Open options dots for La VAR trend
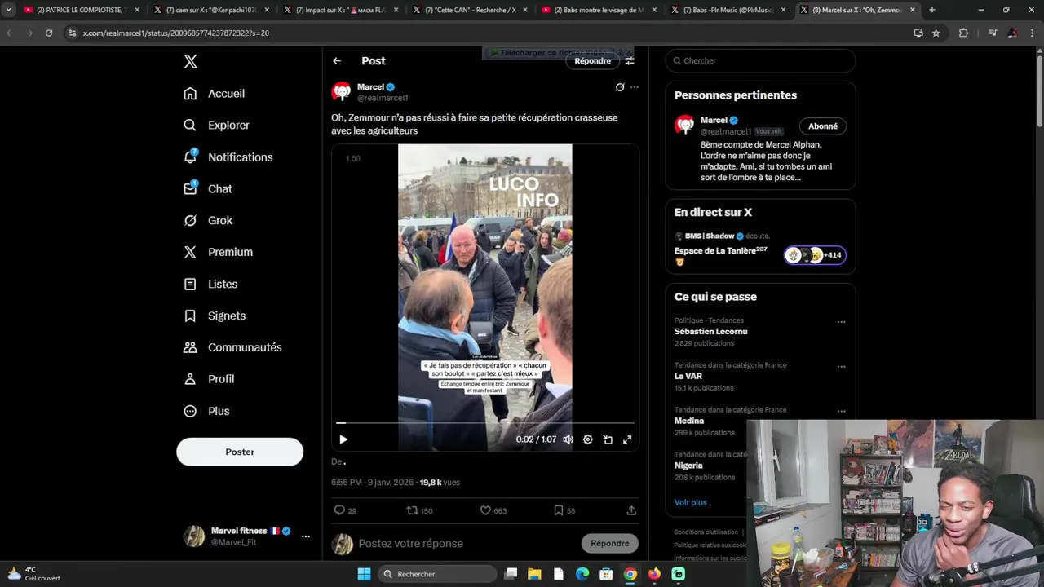The image size is (1044, 587). click(841, 367)
